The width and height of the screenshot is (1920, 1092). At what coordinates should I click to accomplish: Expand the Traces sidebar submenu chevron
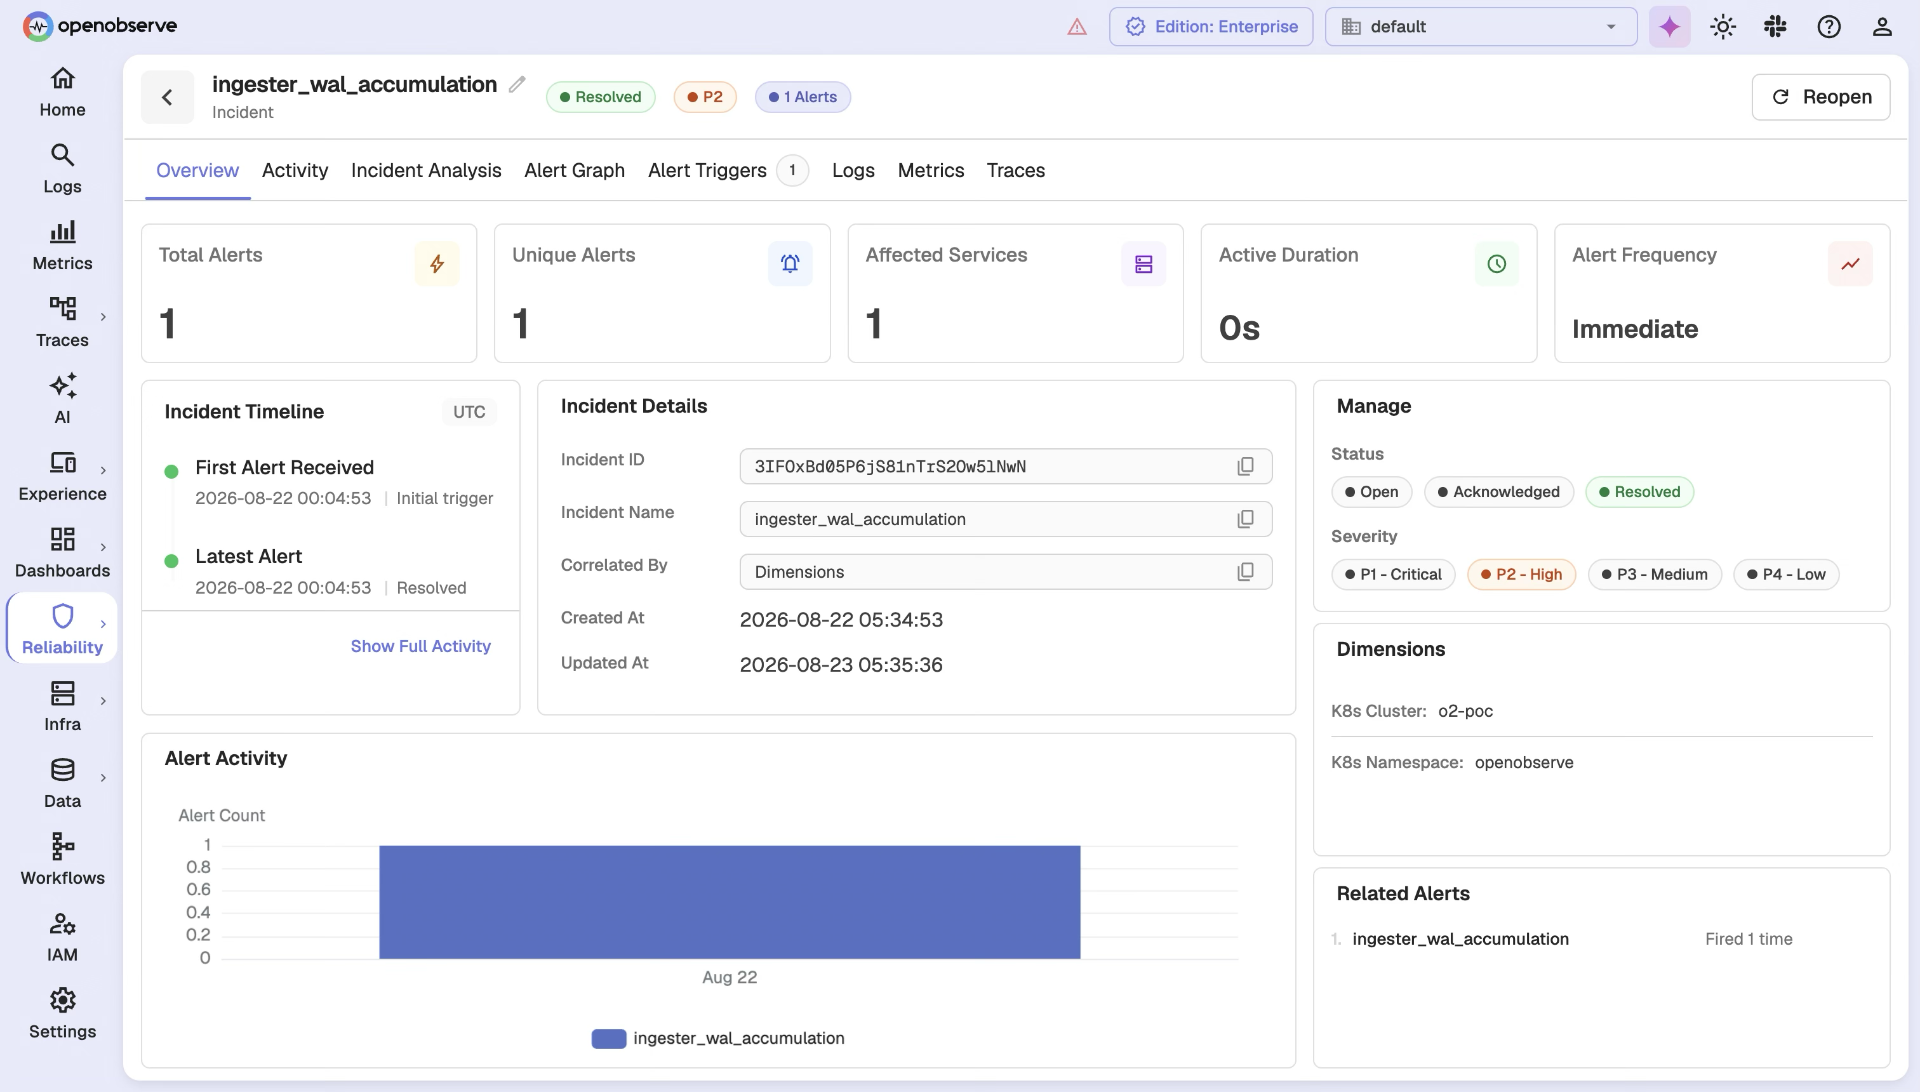pyautogui.click(x=103, y=317)
